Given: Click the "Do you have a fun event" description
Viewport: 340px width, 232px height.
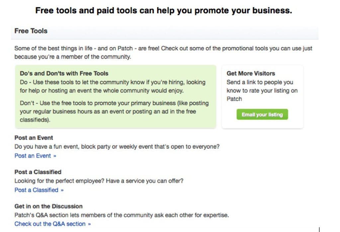Looking at the screenshot, I should [117, 146].
